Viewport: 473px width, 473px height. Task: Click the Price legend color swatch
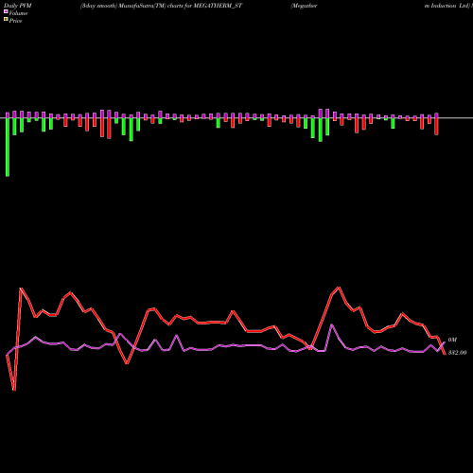[x=6, y=19]
